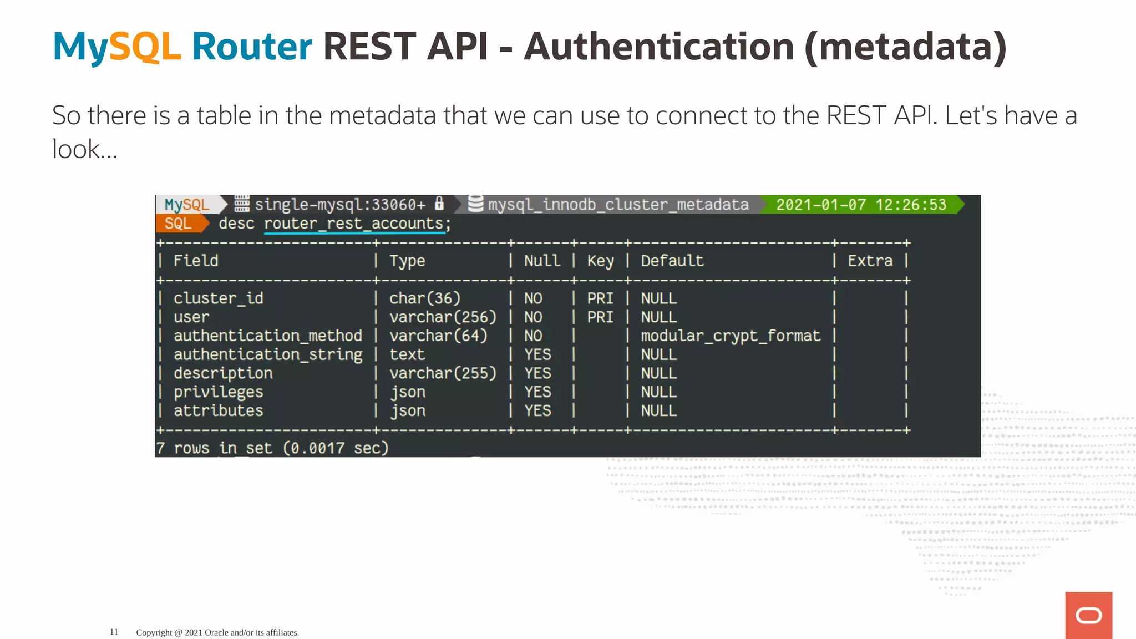
Task: Click the orange SQL mode segment
Action: 179,224
